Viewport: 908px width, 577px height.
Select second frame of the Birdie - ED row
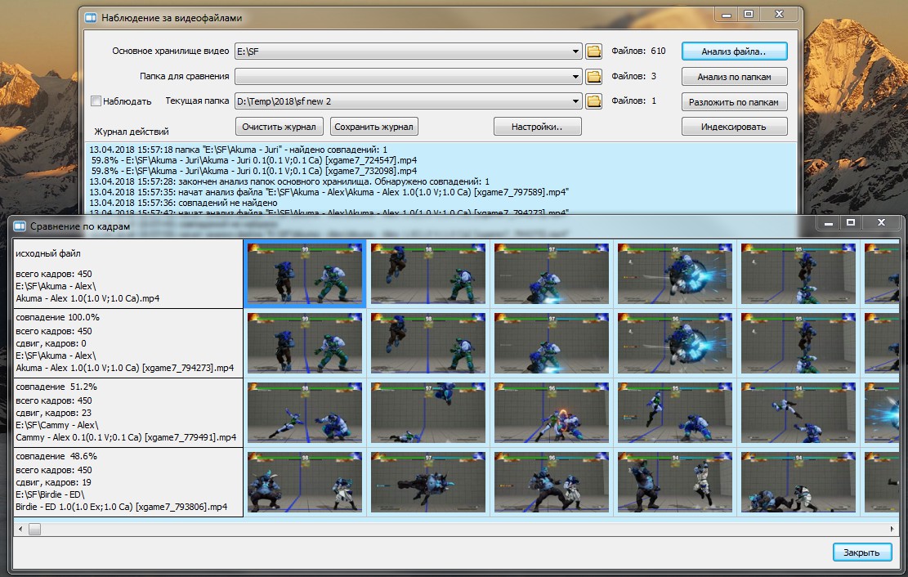click(428, 482)
